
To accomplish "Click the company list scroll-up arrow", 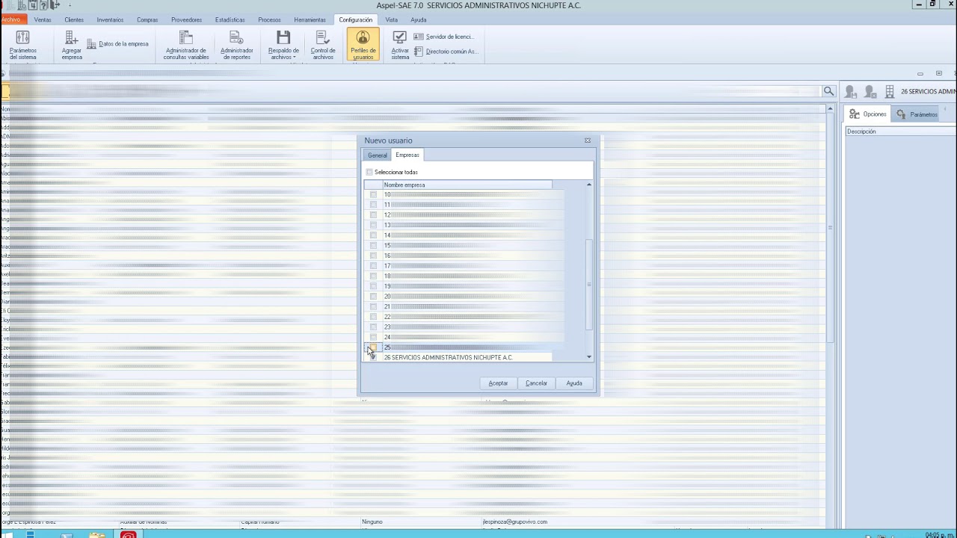I will 589,185.
